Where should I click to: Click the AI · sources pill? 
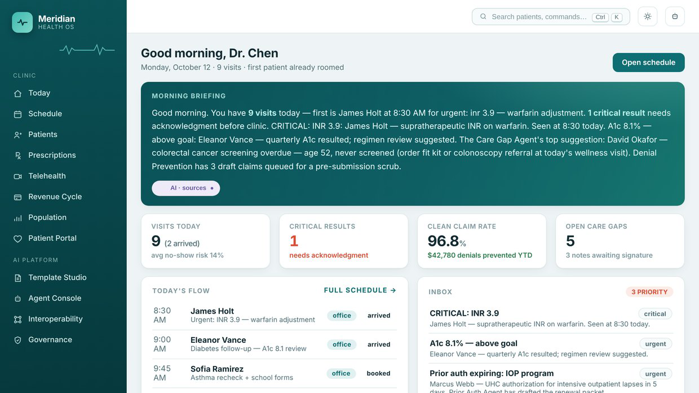(186, 188)
